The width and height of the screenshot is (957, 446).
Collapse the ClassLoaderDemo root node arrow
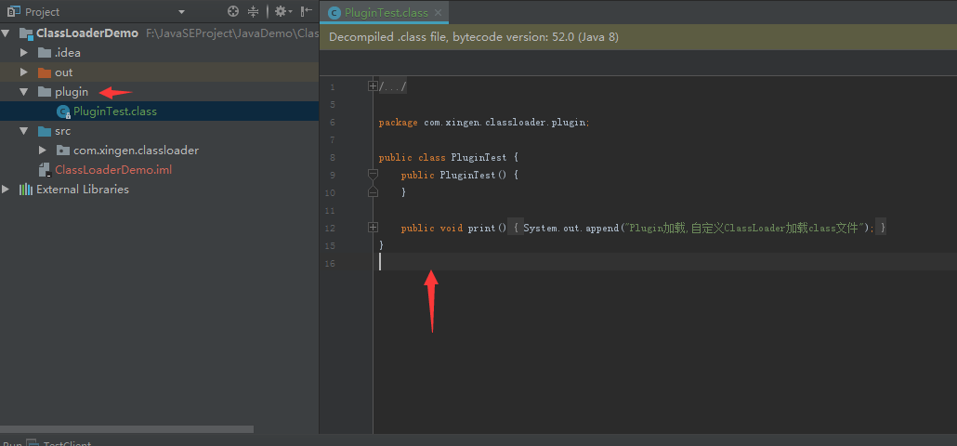6,33
